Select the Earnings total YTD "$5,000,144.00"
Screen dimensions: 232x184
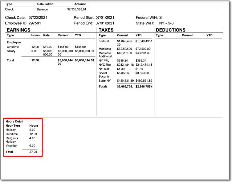coord(84,60)
